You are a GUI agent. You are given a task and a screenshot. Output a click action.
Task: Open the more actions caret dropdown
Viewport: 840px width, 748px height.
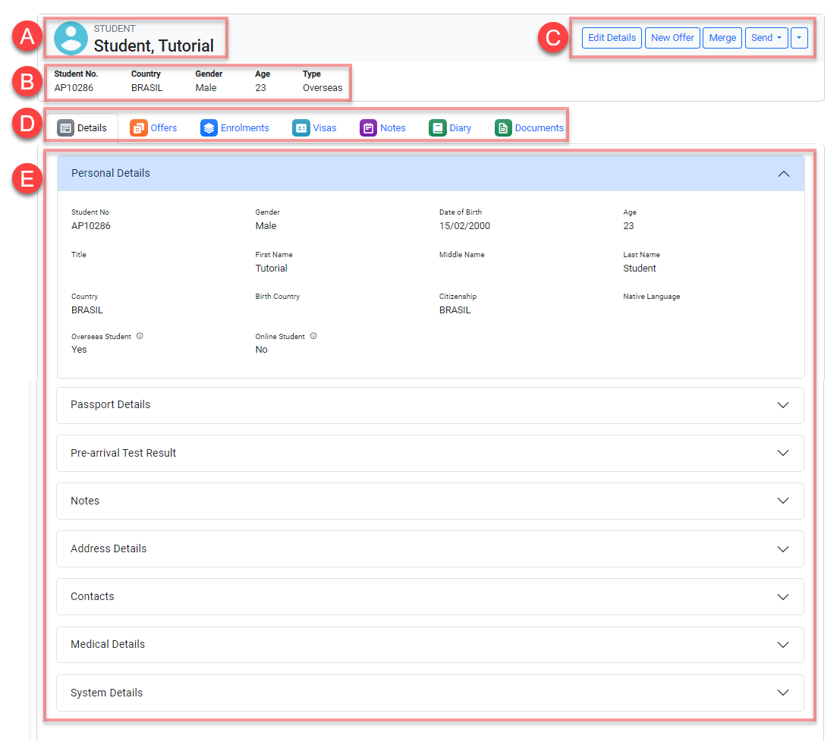(x=799, y=38)
